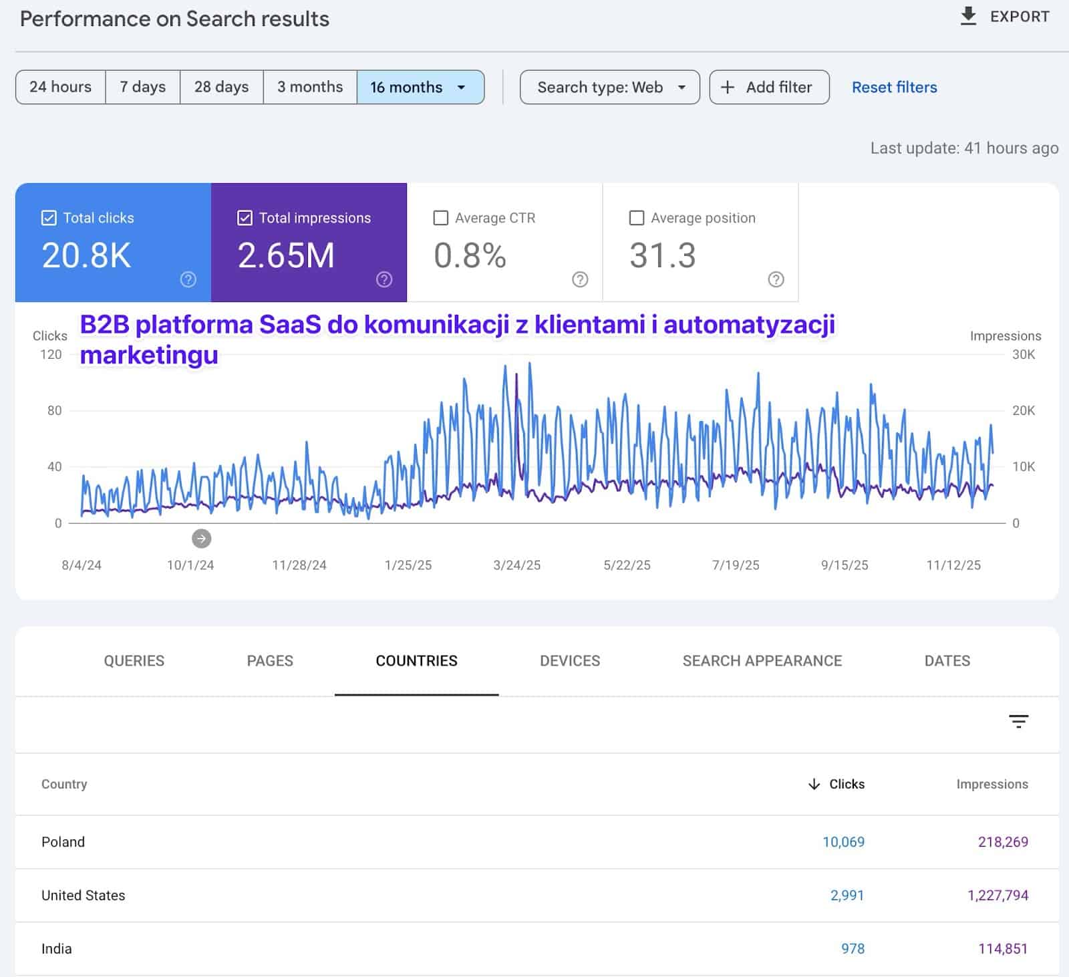The width and height of the screenshot is (1069, 977).
Task: Click the Export download icon
Action: [x=967, y=16]
